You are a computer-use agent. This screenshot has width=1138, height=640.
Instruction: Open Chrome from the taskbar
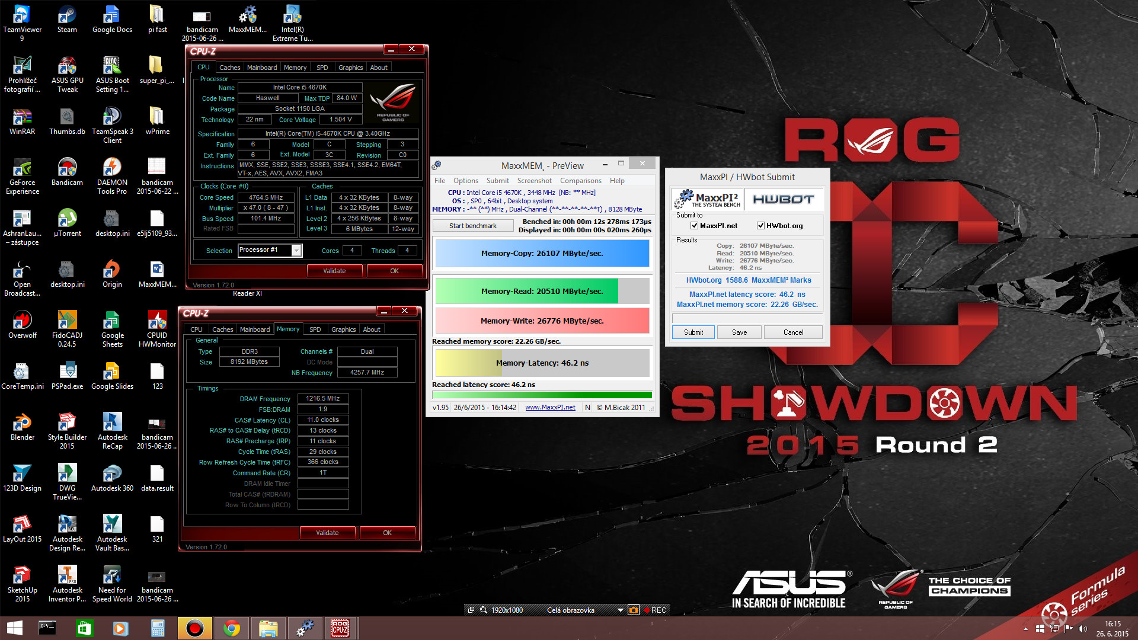click(232, 628)
